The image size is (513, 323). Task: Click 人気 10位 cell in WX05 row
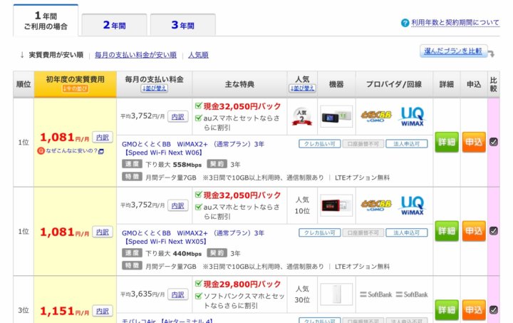[x=302, y=205]
